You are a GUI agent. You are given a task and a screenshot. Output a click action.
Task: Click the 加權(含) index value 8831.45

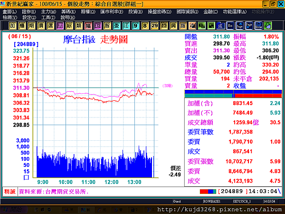click(x=243, y=103)
